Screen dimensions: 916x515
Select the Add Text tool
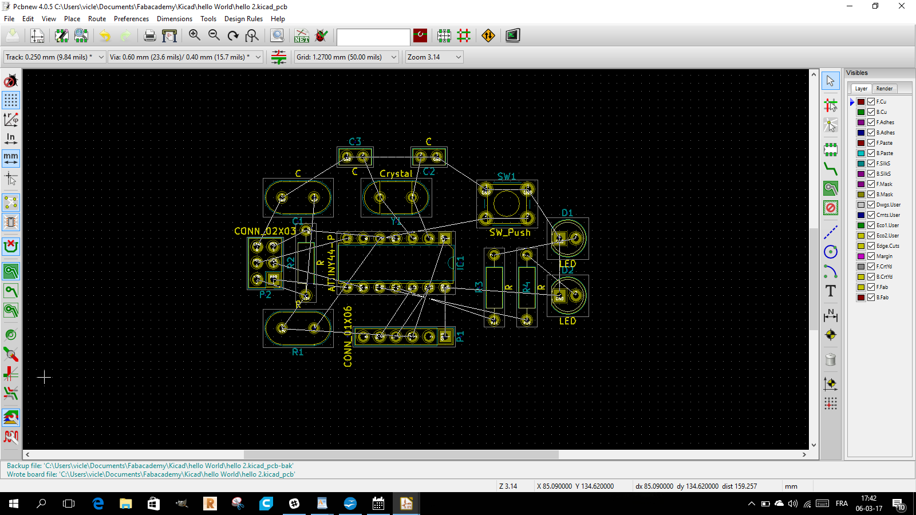click(831, 291)
